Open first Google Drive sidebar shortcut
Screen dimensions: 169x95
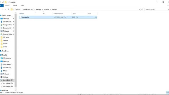point(8,25)
